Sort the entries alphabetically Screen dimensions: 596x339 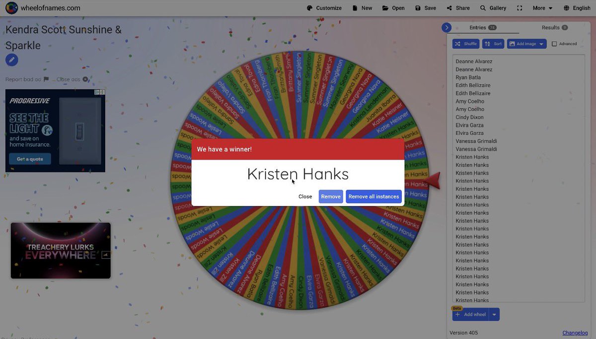pos(493,44)
